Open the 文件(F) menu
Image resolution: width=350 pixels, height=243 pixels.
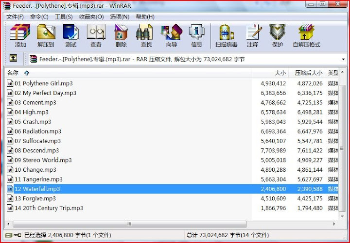coord(15,17)
